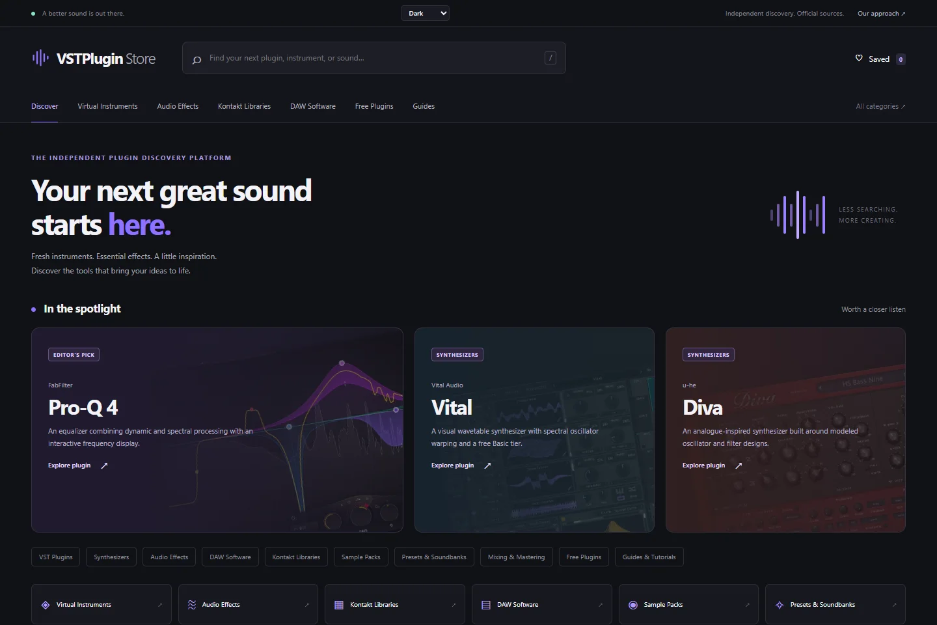This screenshot has width=937, height=625.
Task: Select the Synthesizers tag chip
Action: pyautogui.click(x=111, y=557)
